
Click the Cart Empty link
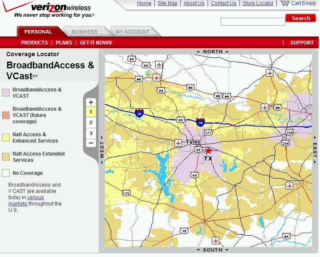pyautogui.click(x=304, y=3)
